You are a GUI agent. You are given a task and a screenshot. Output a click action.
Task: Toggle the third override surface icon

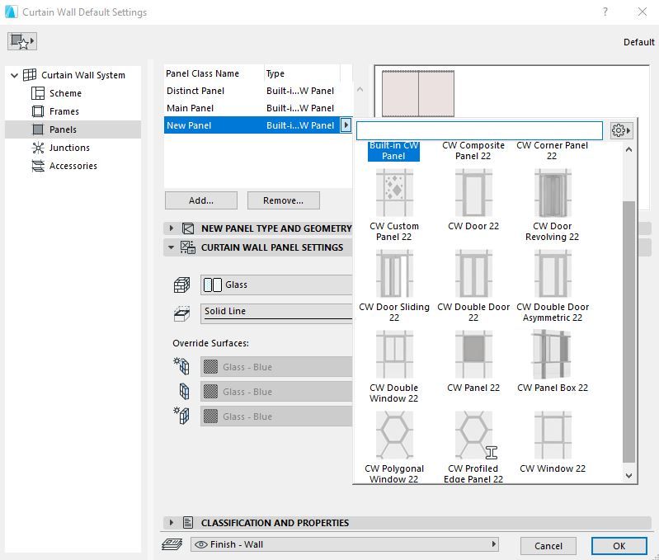(181, 416)
